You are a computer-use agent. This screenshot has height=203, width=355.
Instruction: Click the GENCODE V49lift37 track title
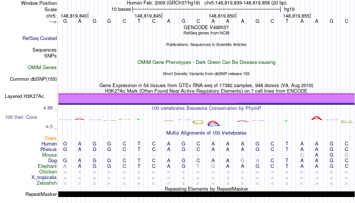pyautogui.click(x=206, y=27)
